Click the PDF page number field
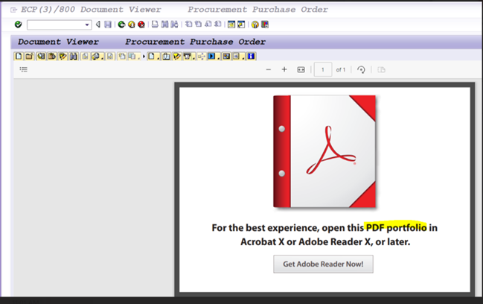Image resolution: width=483 pixels, height=304 pixels. 322,69
